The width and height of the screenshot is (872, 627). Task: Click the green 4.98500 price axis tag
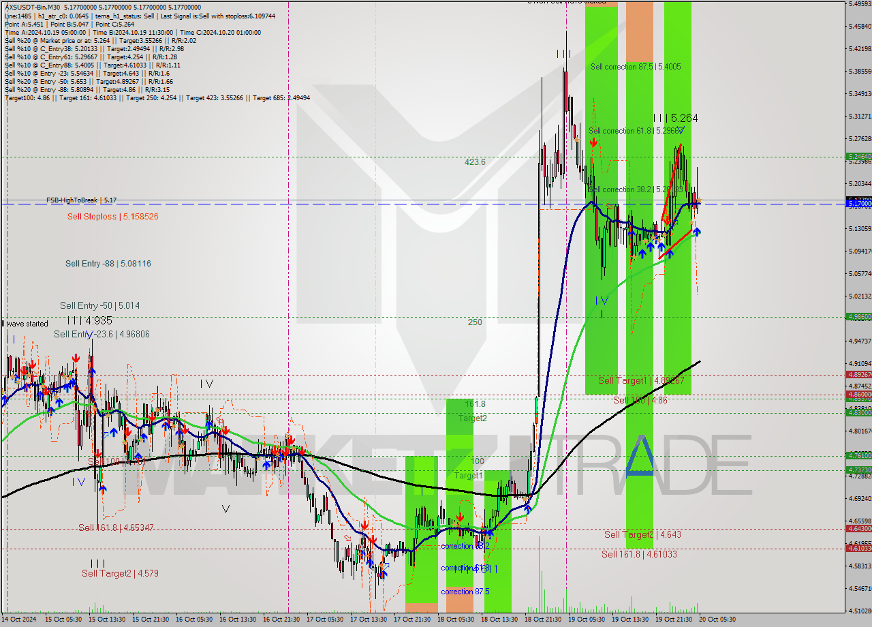[858, 316]
